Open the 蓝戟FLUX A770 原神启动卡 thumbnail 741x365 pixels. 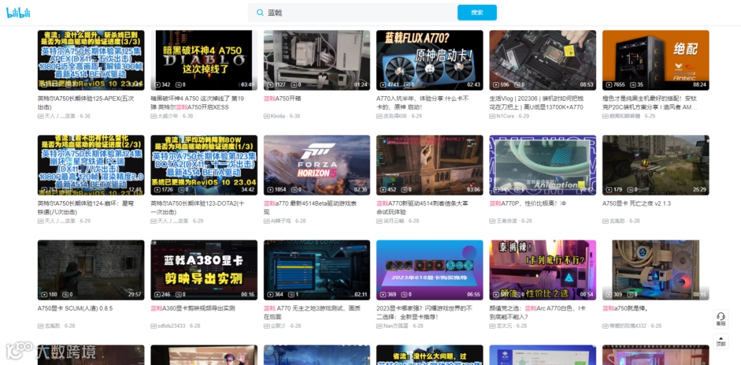pyautogui.click(x=430, y=60)
